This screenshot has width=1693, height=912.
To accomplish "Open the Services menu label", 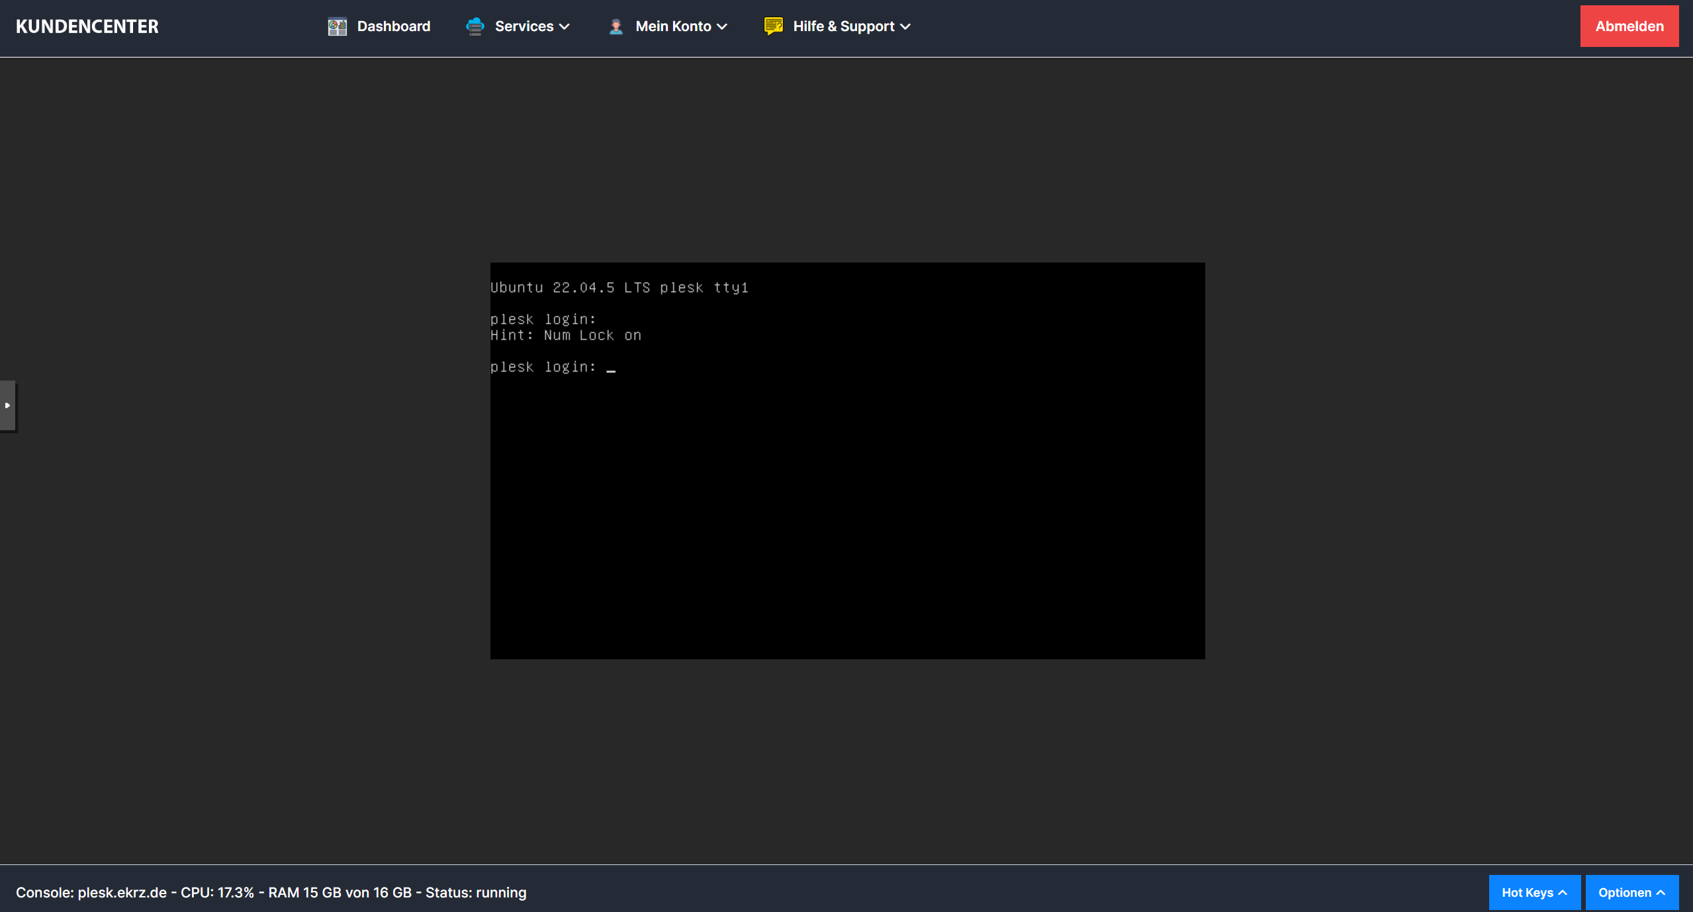I will tap(524, 26).
